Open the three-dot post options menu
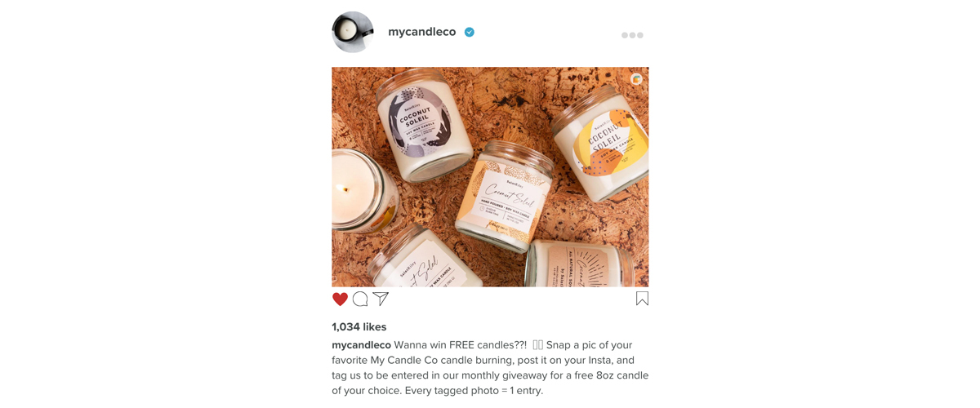980x408 pixels. pyautogui.click(x=632, y=35)
